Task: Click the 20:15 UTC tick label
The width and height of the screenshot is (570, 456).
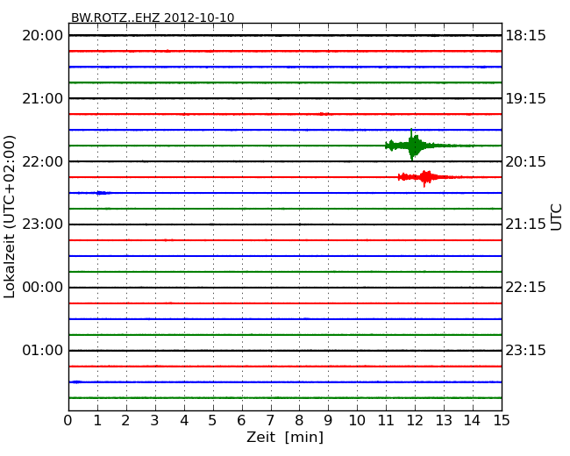Action: point(525,161)
